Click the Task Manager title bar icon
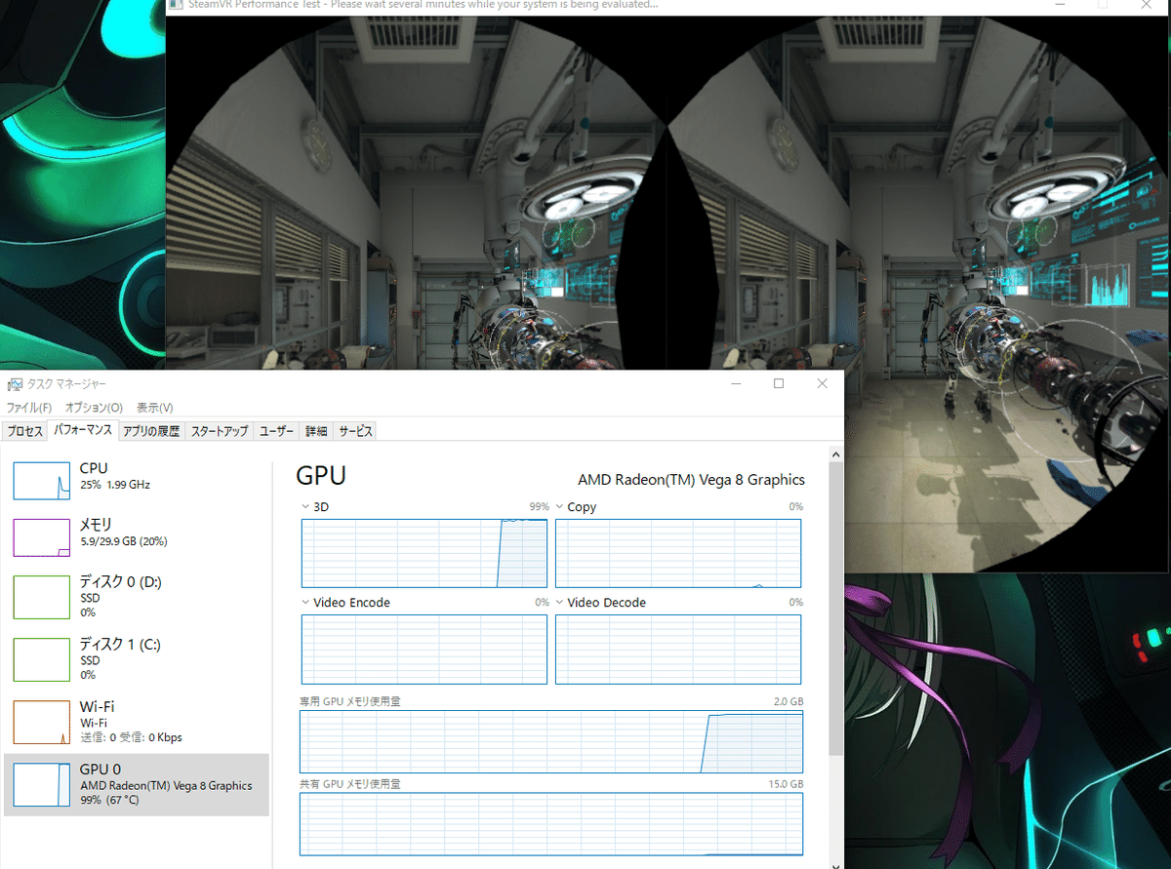The height and width of the screenshot is (869, 1171). pyautogui.click(x=14, y=384)
